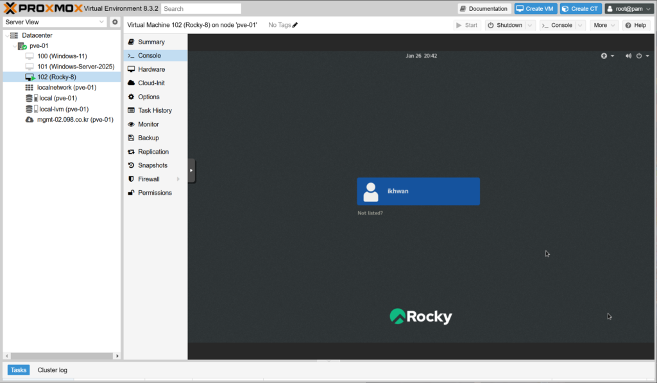This screenshot has width=657, height=383.
Task: Toggle the console side panel handle
Action: [191, 170]
